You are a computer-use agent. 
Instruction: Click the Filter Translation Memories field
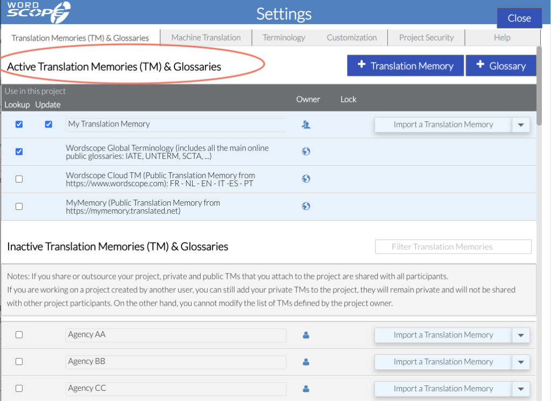[x=453, y=247]
